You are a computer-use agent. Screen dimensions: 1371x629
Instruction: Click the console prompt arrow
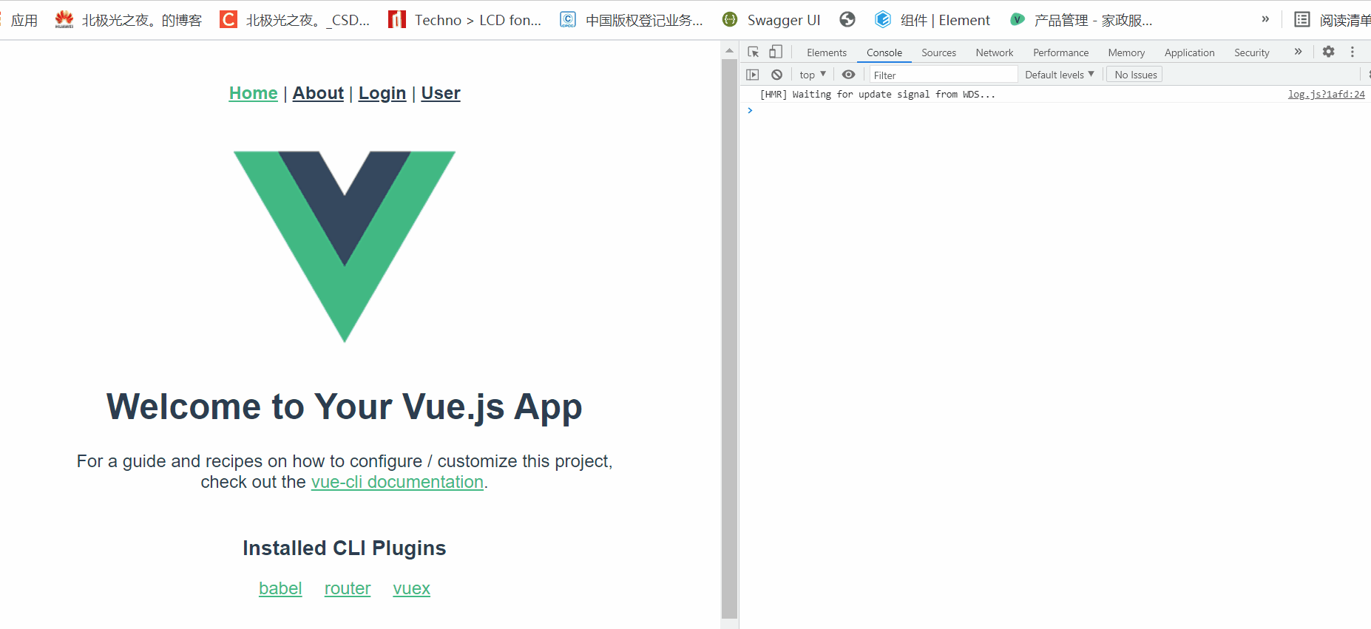tap(750, 110)
